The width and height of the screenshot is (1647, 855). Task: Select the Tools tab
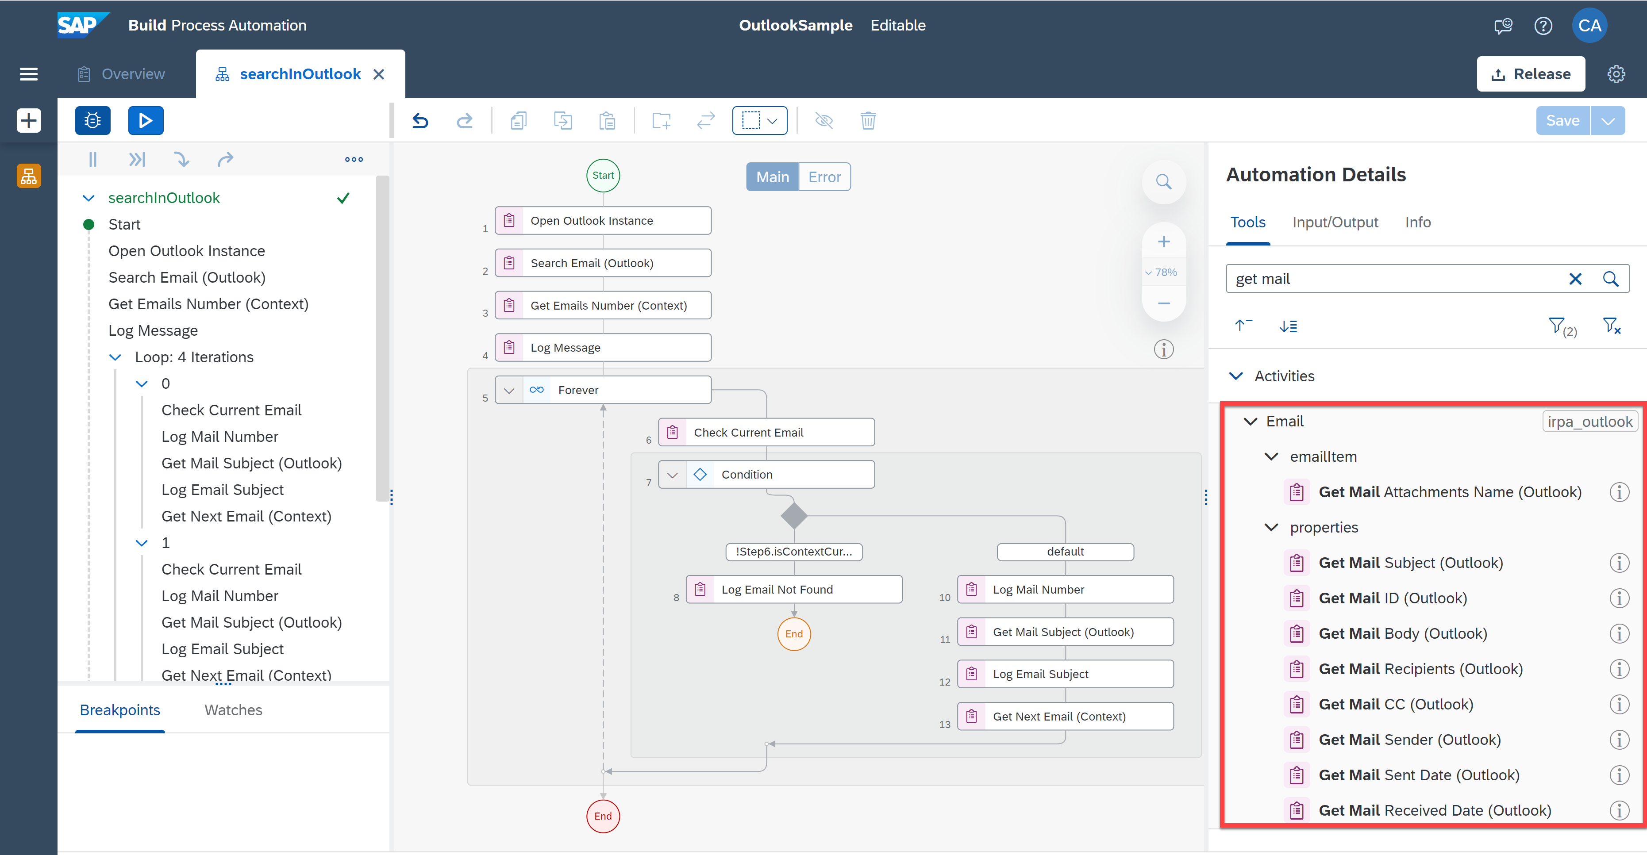coord(1247,222)
